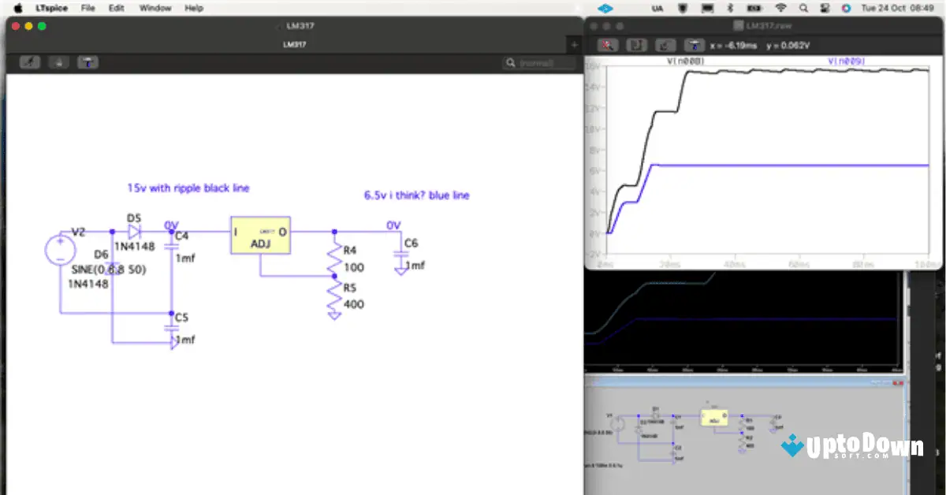Click the Run simulation toolbar icon
This screenshot has width=946, height=495.
pos(30,62)
